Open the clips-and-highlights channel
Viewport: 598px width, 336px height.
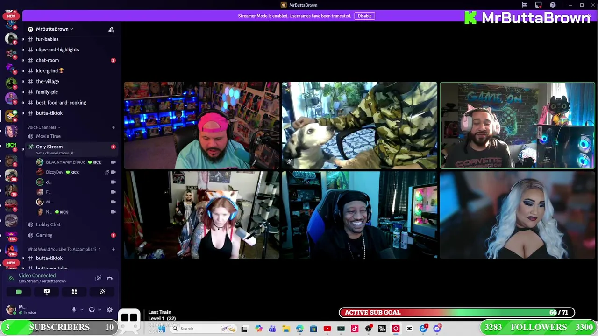[x=57, y=49]
